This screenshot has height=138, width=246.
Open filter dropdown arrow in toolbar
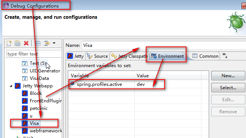[x=54, y=43]
